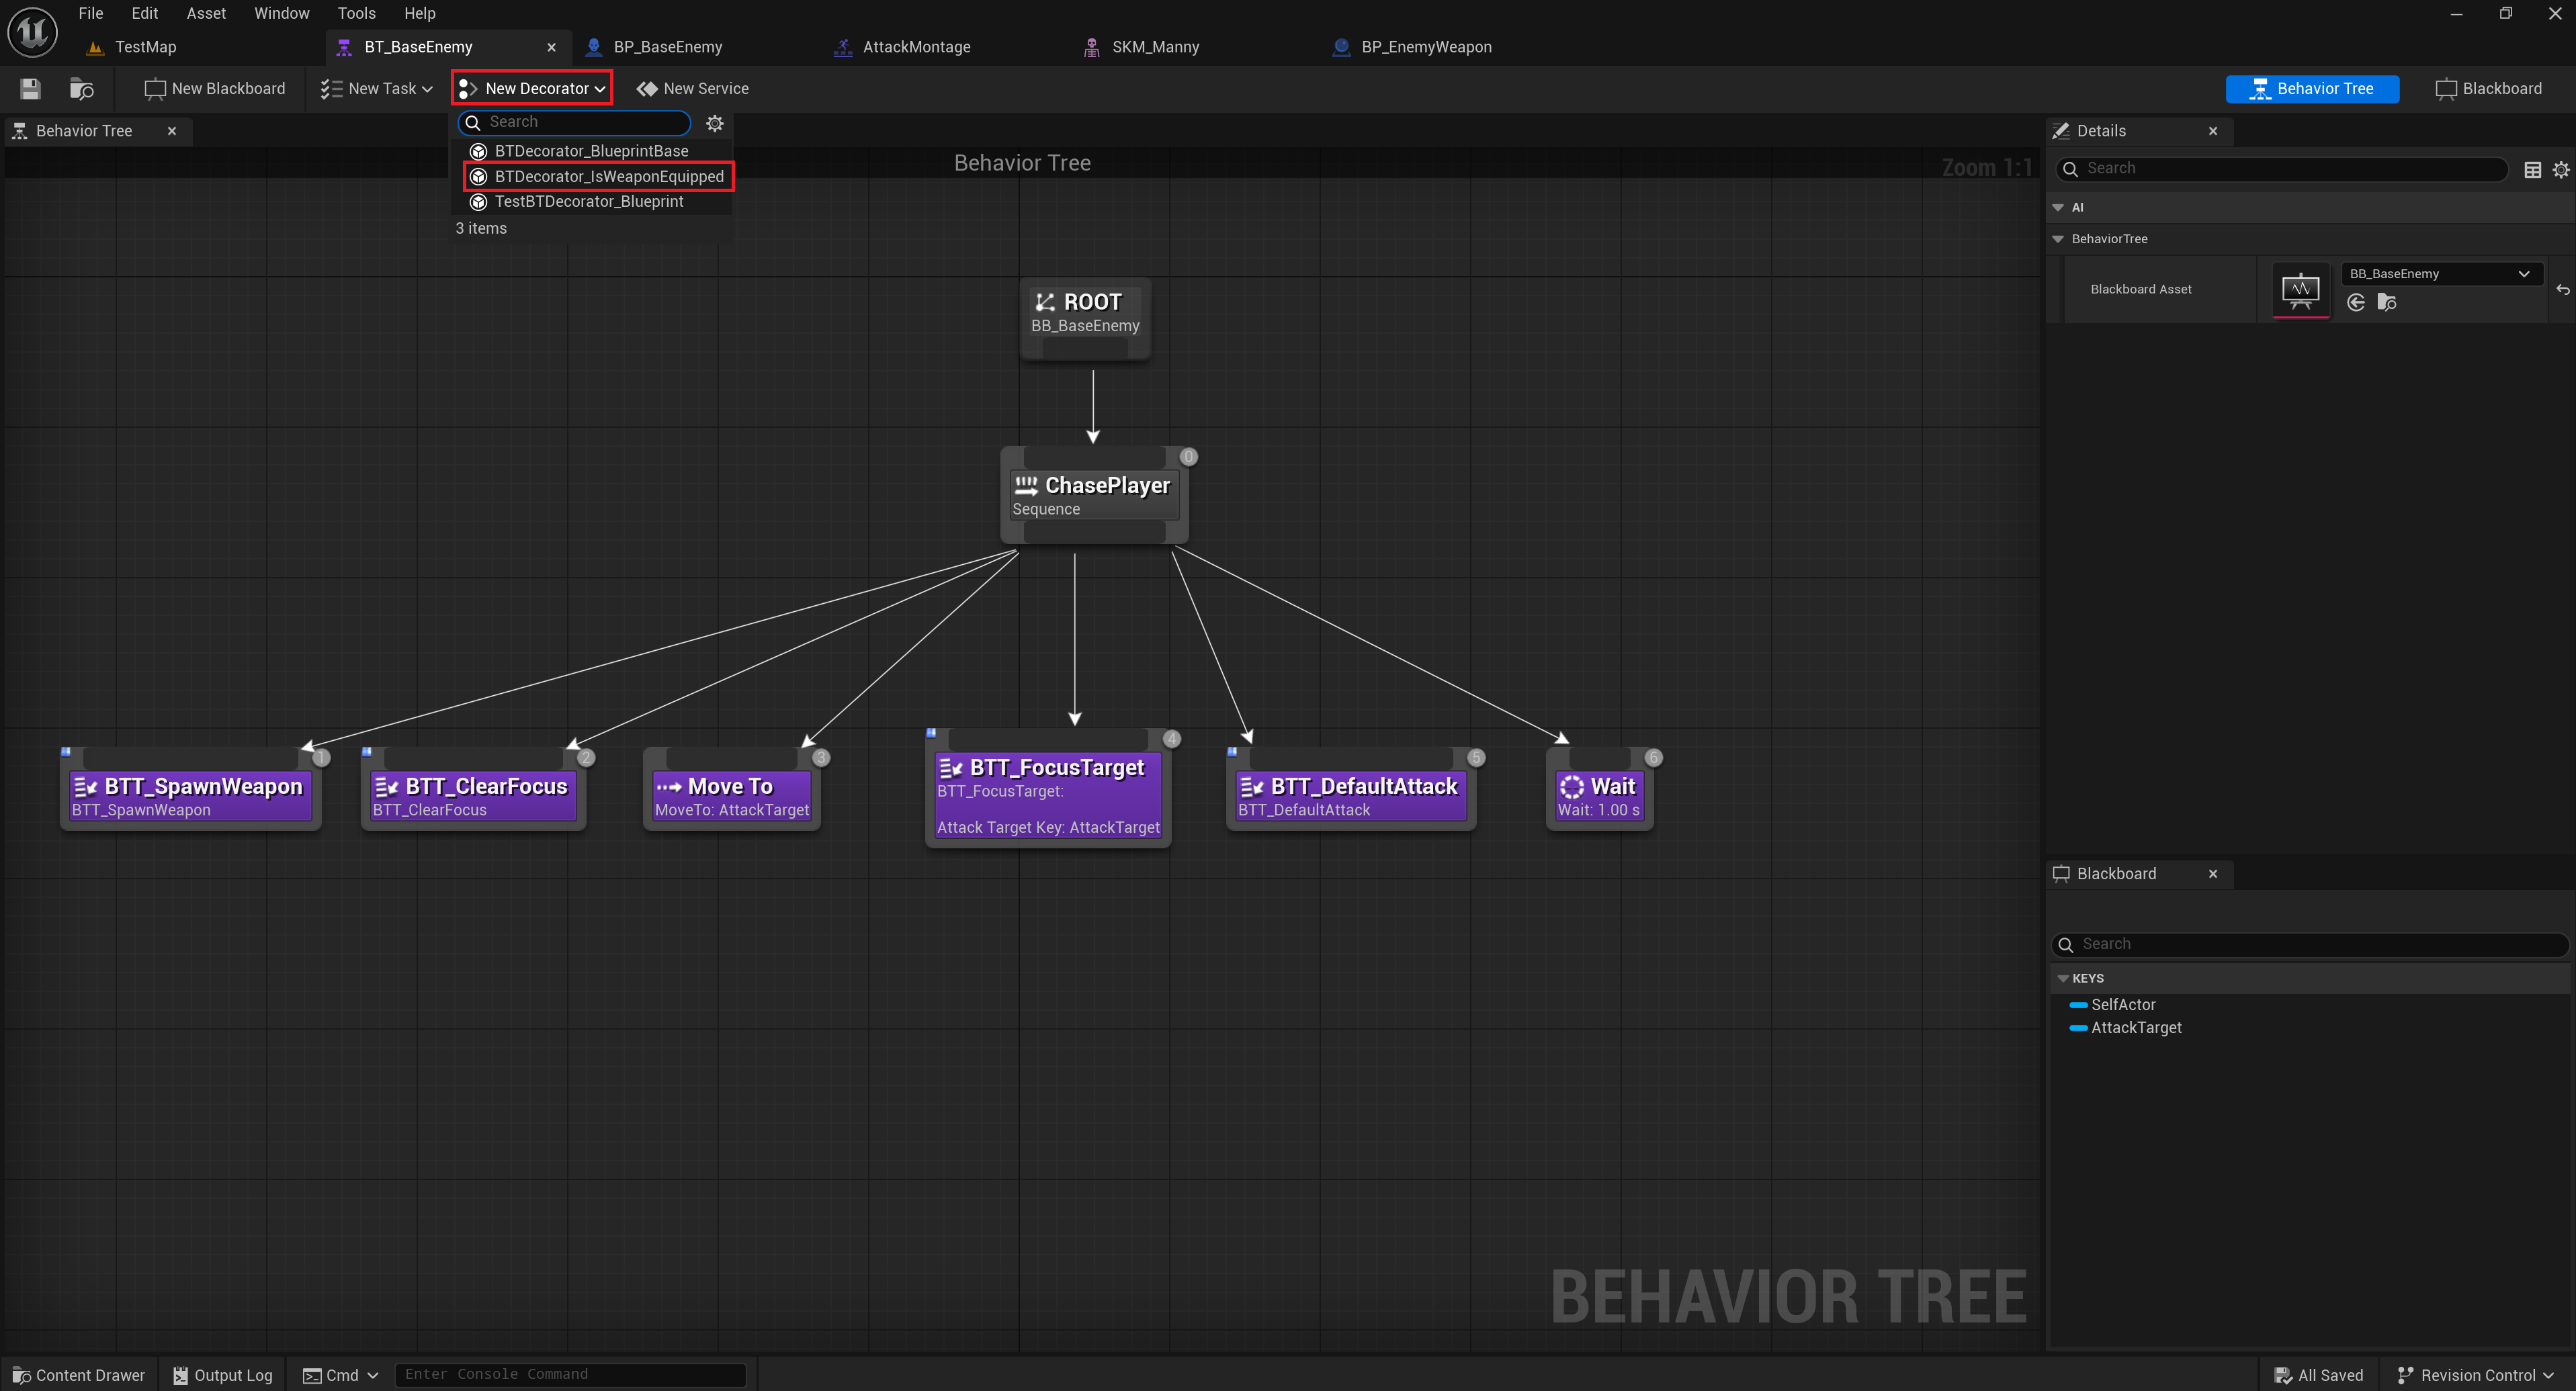Image resolution: width=2576 pixels, height=1391 pixels.
Task: Open the New Task dropdown
Action: (377, 89)
